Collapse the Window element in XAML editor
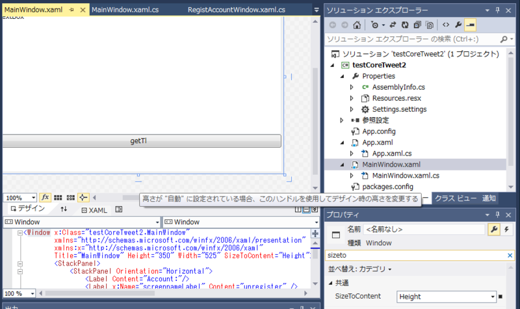 coord(20,233)
